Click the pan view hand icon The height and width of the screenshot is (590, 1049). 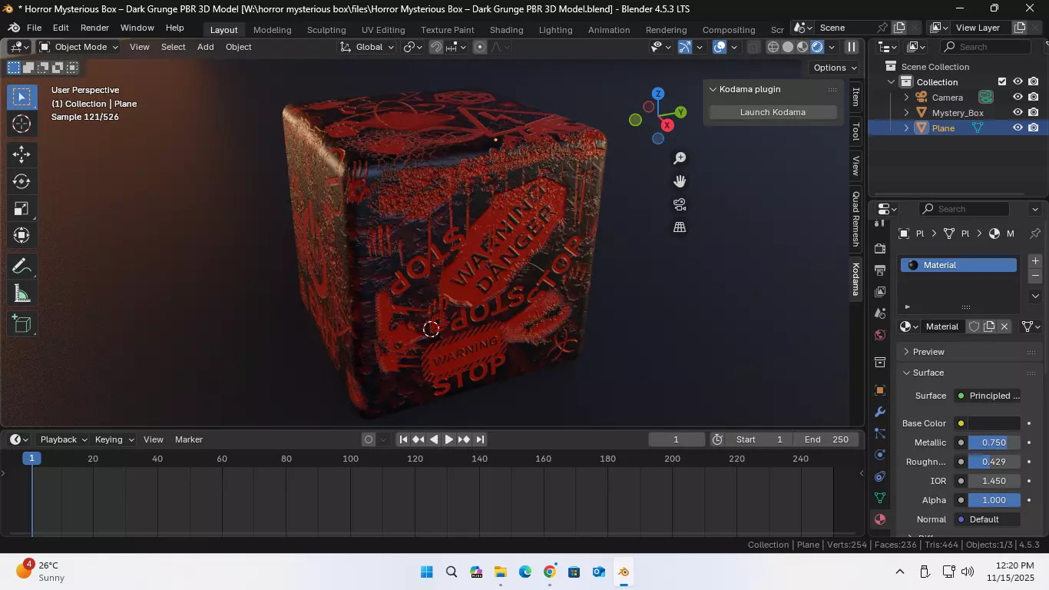click(680, 181)
